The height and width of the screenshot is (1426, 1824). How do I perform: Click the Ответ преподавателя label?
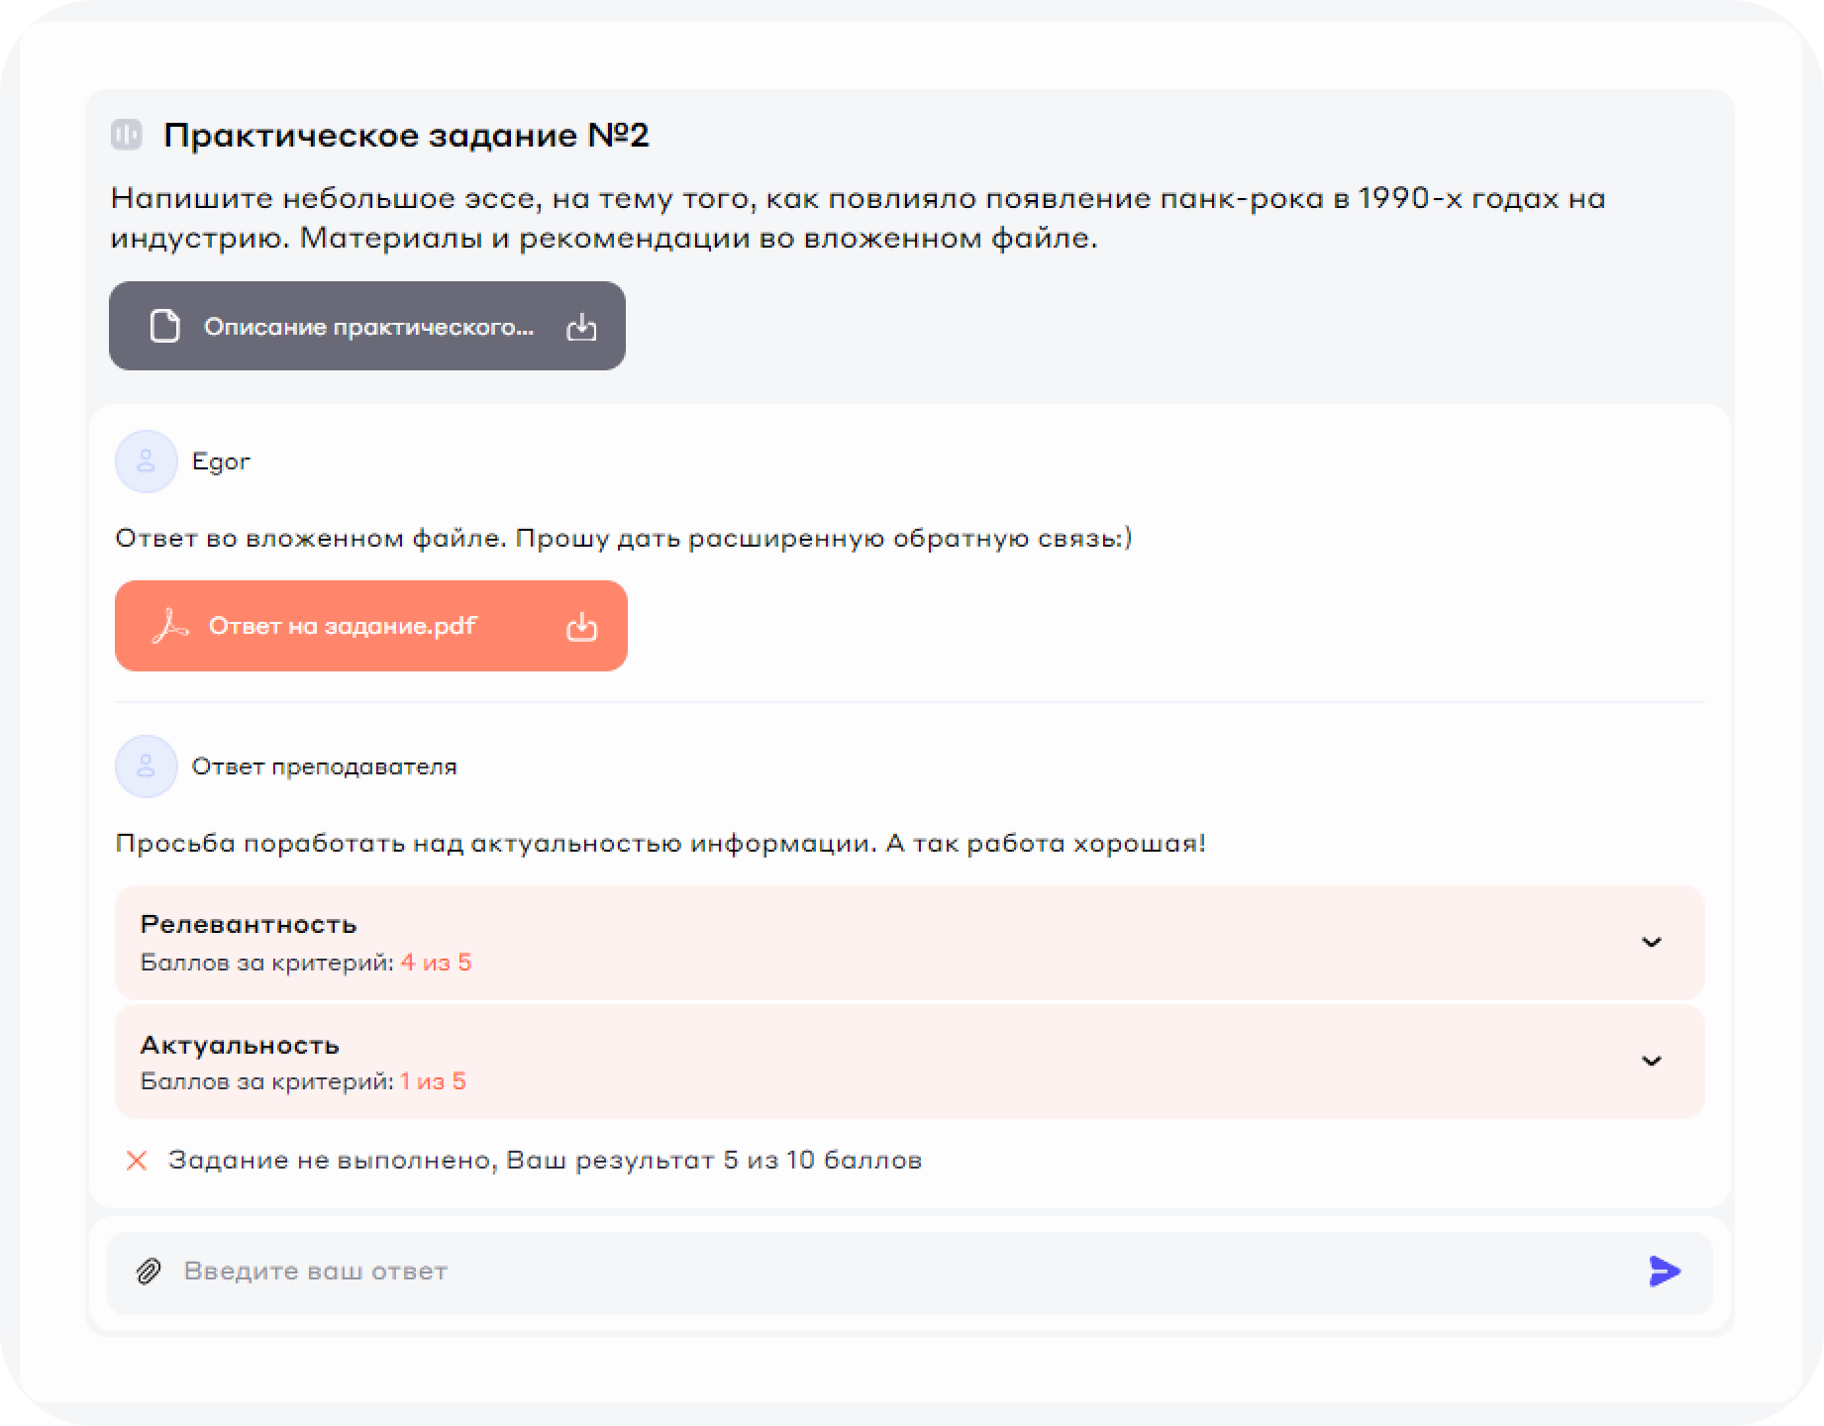pyautogui.click(x=324, y=766)
